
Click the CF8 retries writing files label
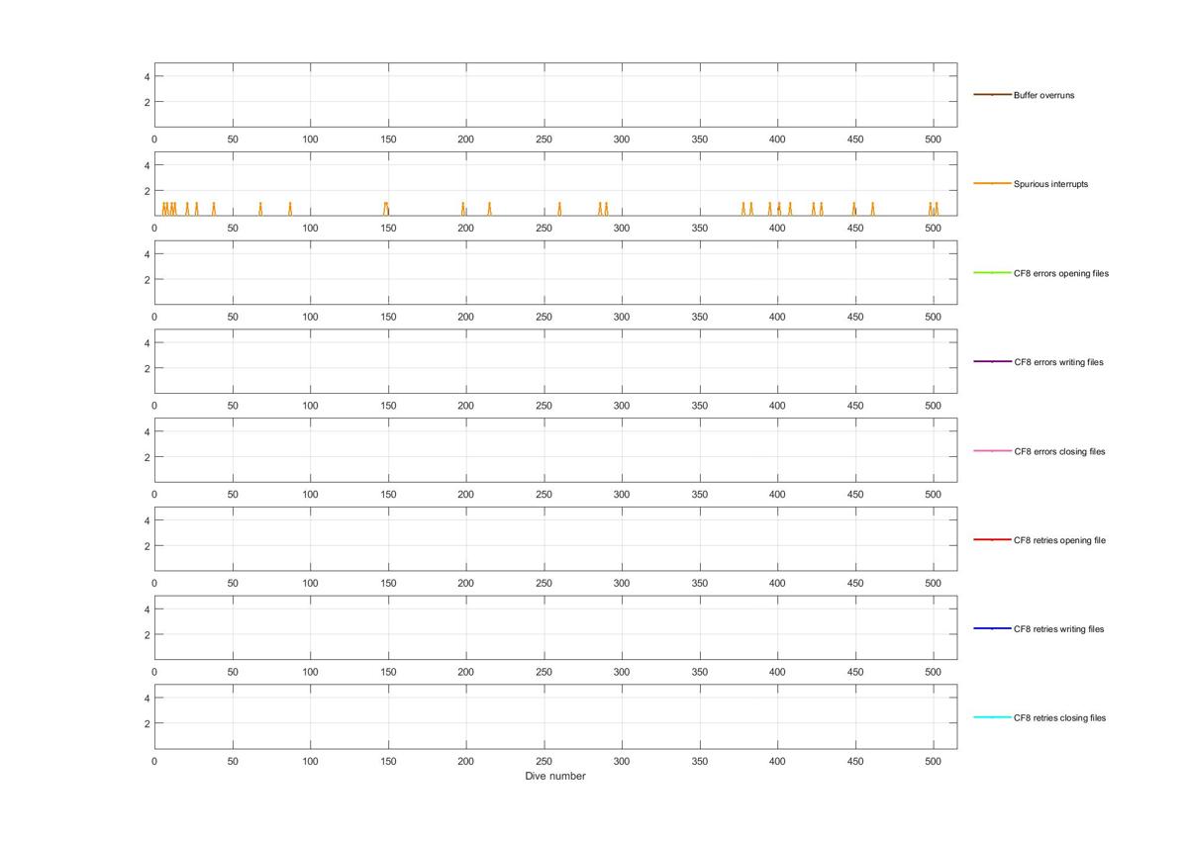pyautogui.click(x=1058, y=629)
